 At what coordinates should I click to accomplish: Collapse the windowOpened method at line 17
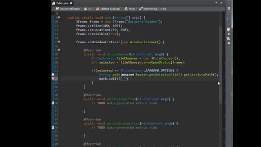[59, 50]
